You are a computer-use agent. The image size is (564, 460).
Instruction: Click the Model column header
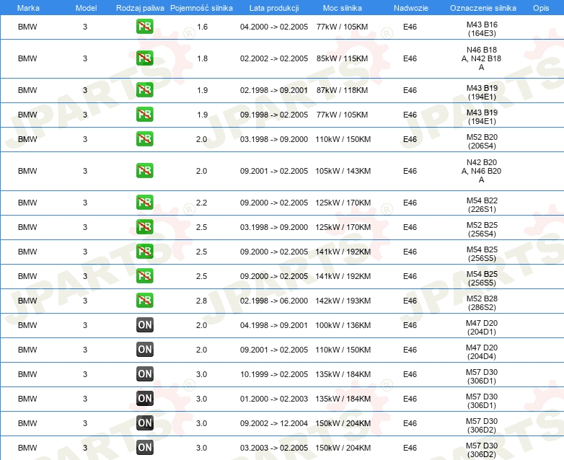tap(86, 8)
